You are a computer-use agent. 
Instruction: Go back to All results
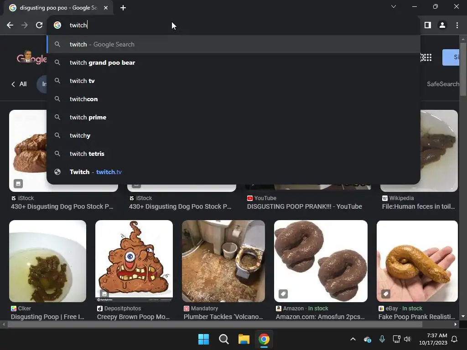[19, 84]
